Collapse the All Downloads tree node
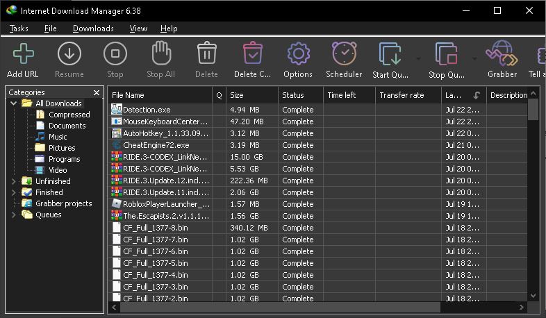This screenshot has width=546, height=318. pyautogui.click(x=14, y=103)
